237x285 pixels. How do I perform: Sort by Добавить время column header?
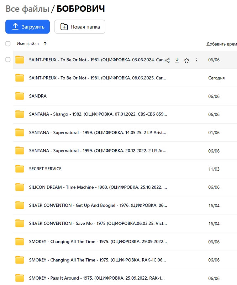[222, 44]
